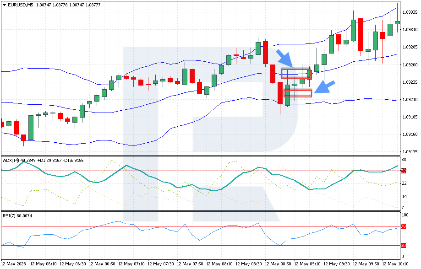The width and height of the screenshot is (421, 269).
Task: Click time axis label 12 May 10:10
Action: point(395,264)
